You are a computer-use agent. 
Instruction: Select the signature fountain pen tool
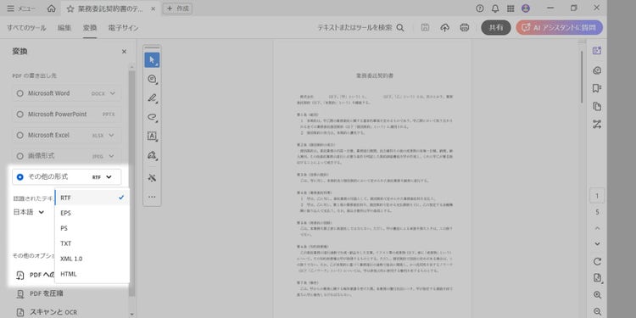[152, 155]
